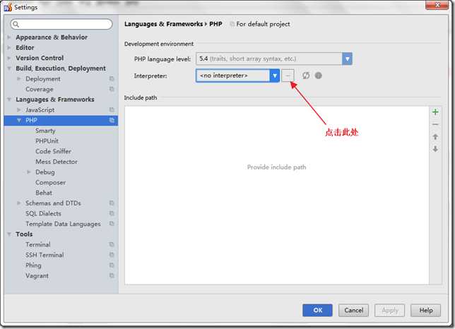The height and width of the screenshot is (329, 455).
Task: Open Phing settings page
Action: pos(33,265)
